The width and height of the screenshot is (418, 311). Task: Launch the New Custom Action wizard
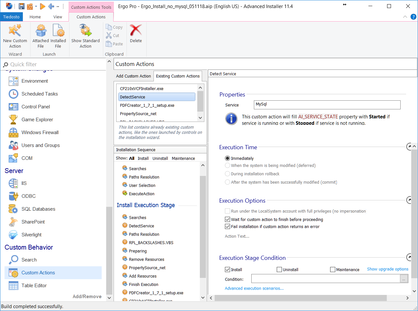tap(15, 36)
